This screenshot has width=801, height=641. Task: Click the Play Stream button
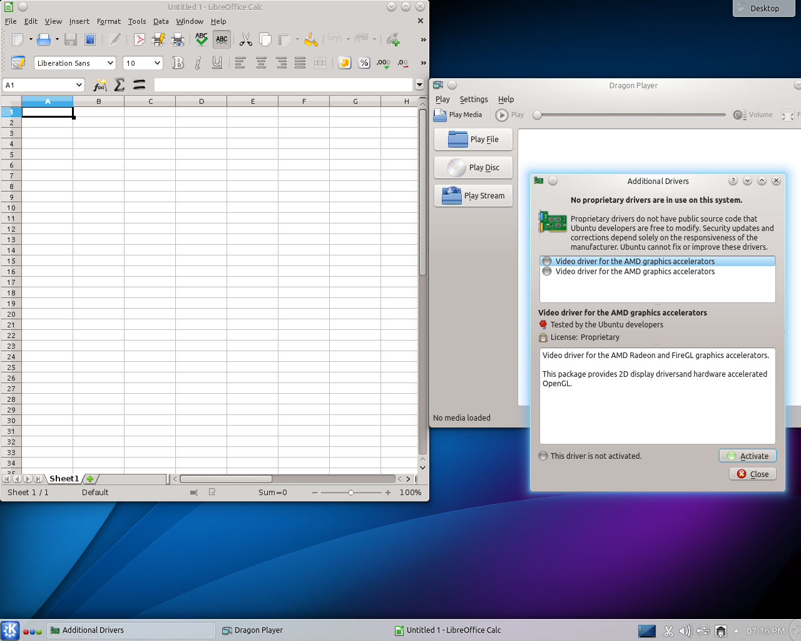473,195
